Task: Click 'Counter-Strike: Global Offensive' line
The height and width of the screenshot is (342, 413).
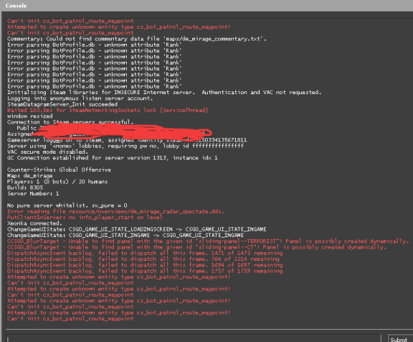Action: click(59, 170)
